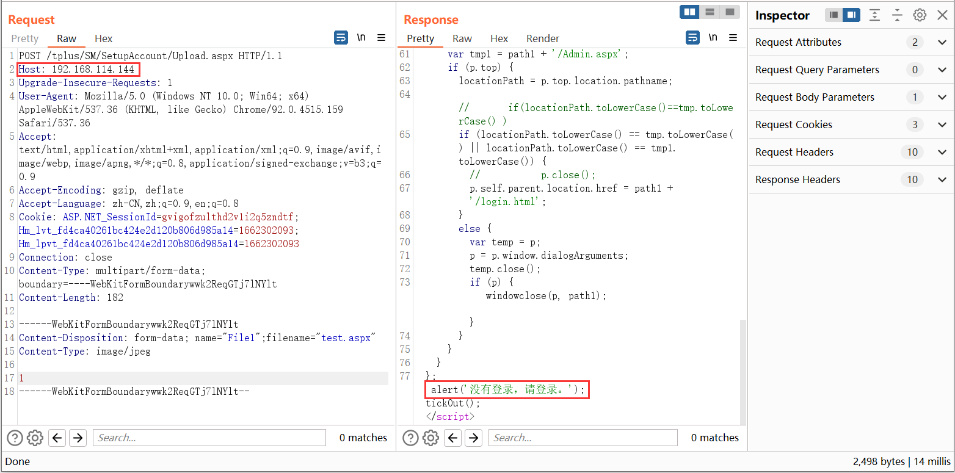Switch Request view to Pretty tab
955x473 pixels.
[25, 38]
